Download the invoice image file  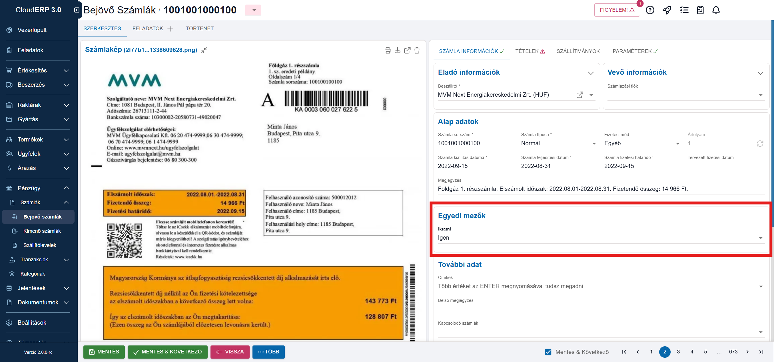click(397, 50)
